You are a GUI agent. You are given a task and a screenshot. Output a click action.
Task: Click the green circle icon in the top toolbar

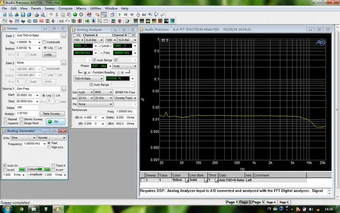click(x=75, y=15)
